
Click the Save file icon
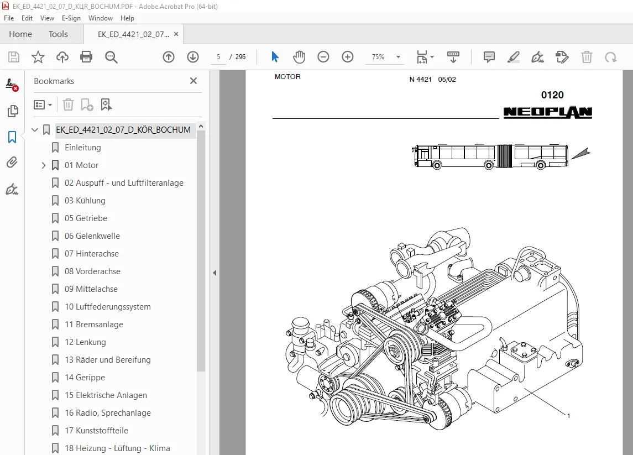14,57
